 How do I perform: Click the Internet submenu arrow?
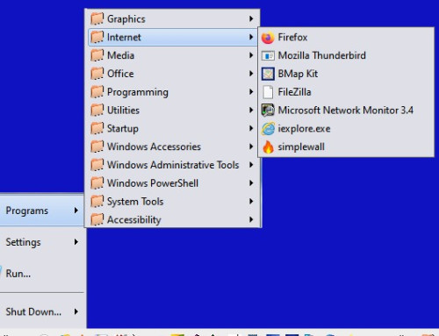tap(251, 37)
